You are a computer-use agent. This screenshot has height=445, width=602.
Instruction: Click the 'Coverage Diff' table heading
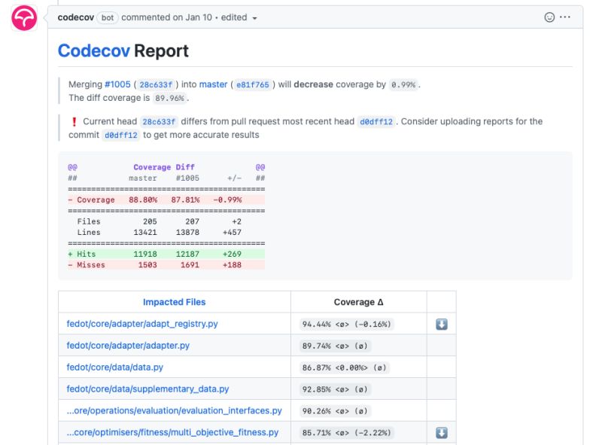(x=164, y=167)
